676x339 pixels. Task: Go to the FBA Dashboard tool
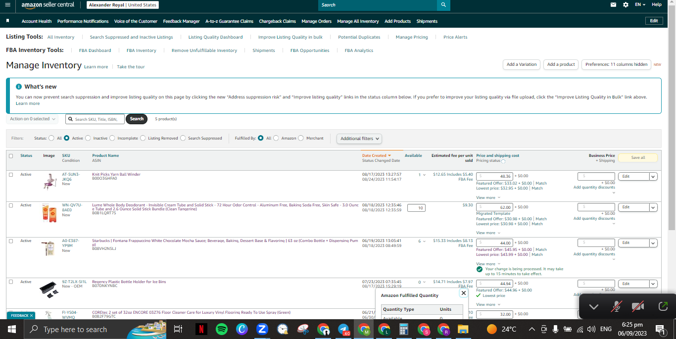(x=95, y=50)
